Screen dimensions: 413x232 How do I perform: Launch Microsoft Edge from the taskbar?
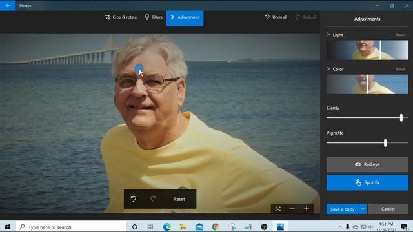click(166, 227)
